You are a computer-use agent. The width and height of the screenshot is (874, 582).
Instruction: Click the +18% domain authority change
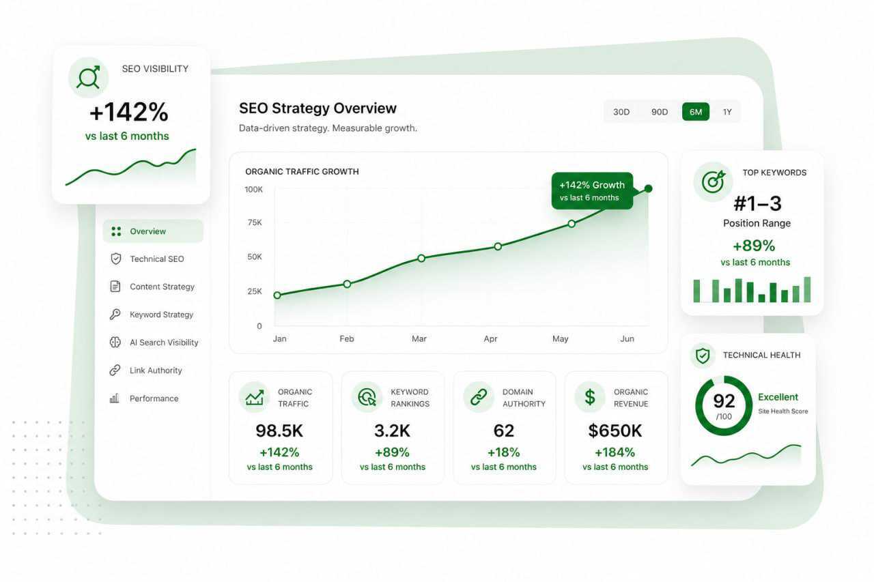point(504,452)
